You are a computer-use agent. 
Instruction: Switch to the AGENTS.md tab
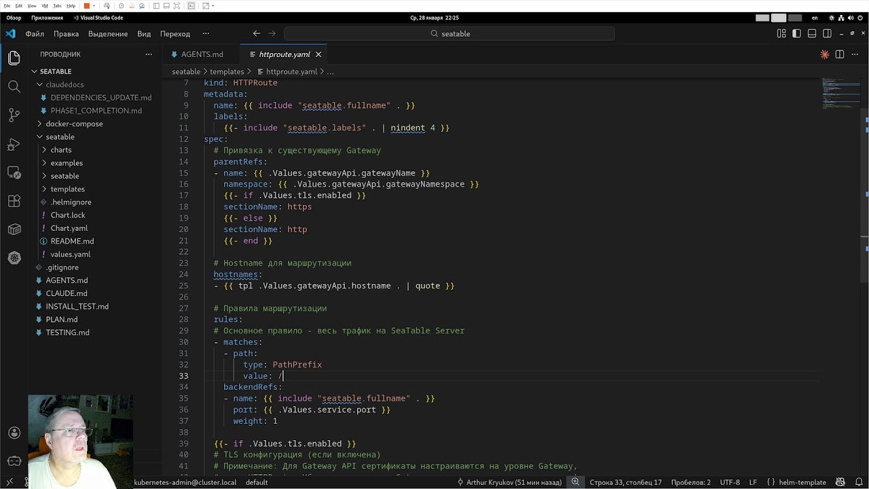pos(202,54)
